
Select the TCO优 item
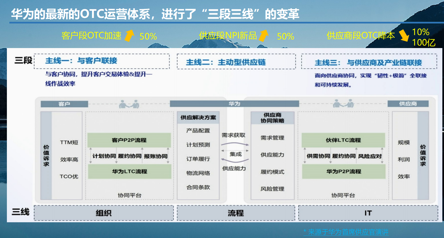[x=69, y=177]
